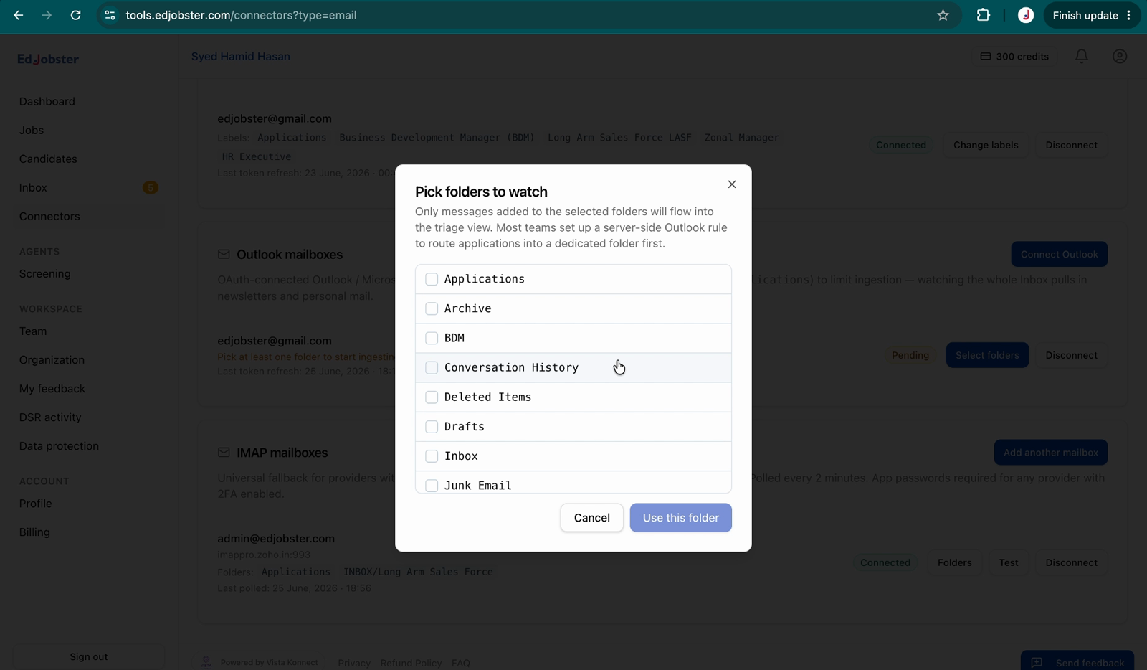Bookmark this page with star icon
This screenshot has height=670, width=1147.
943,15
